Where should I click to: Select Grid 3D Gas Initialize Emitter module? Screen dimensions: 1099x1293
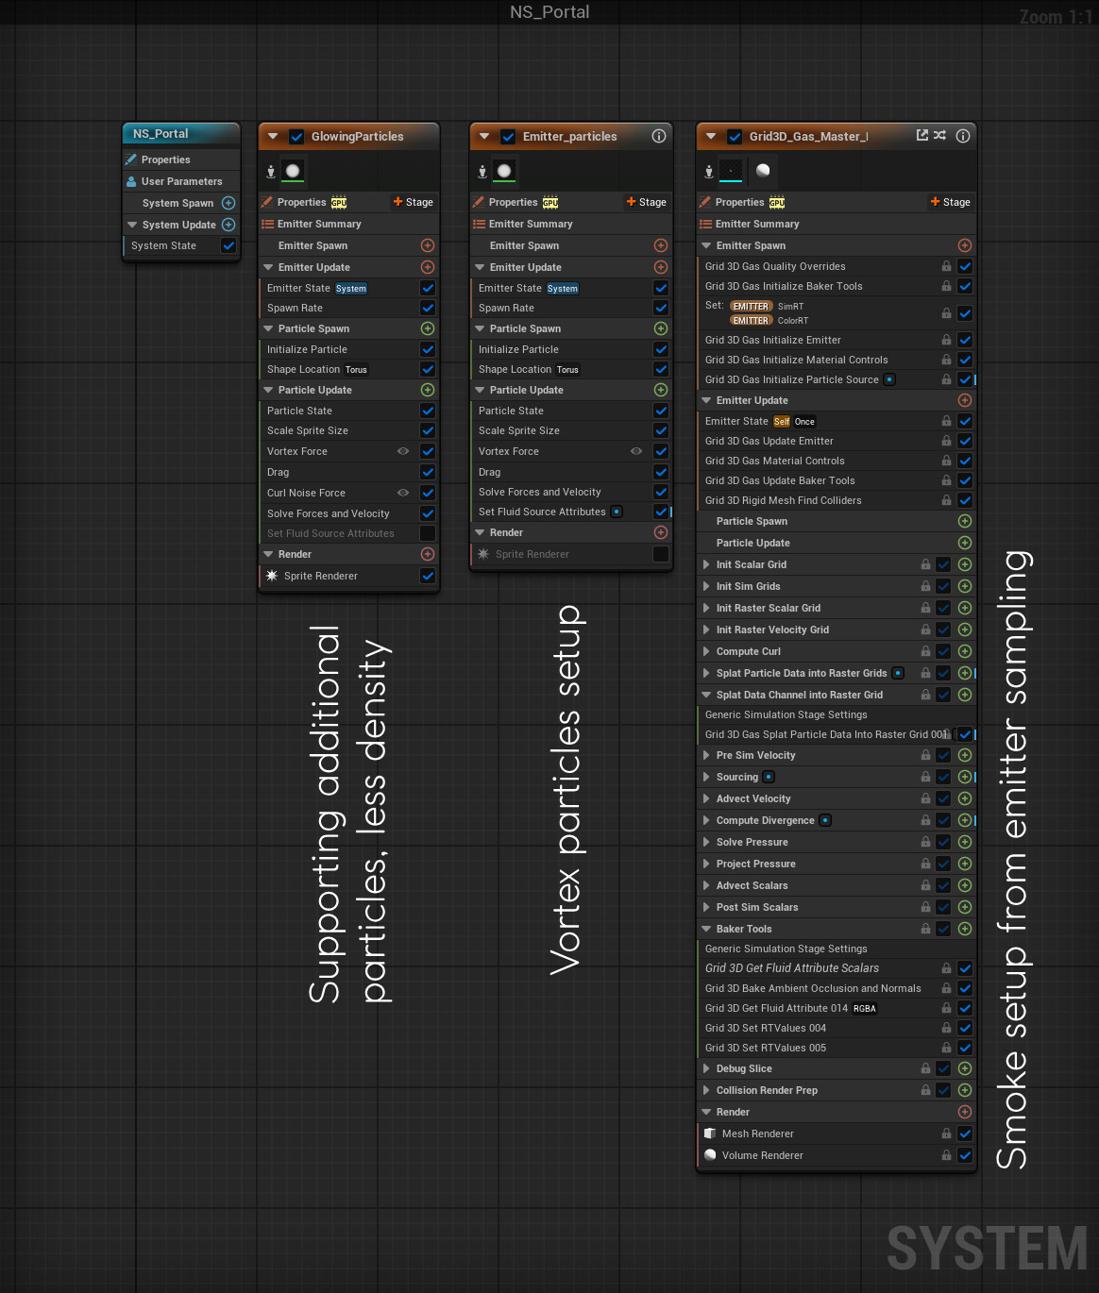836,340
